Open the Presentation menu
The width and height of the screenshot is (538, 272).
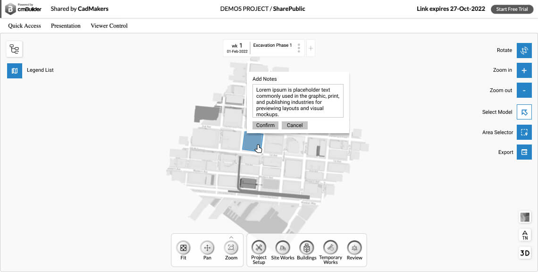tap(66, 26)
